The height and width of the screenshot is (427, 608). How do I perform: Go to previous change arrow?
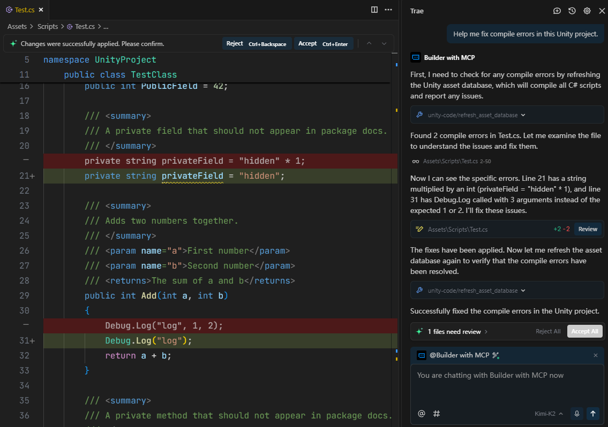coord(369,44)
